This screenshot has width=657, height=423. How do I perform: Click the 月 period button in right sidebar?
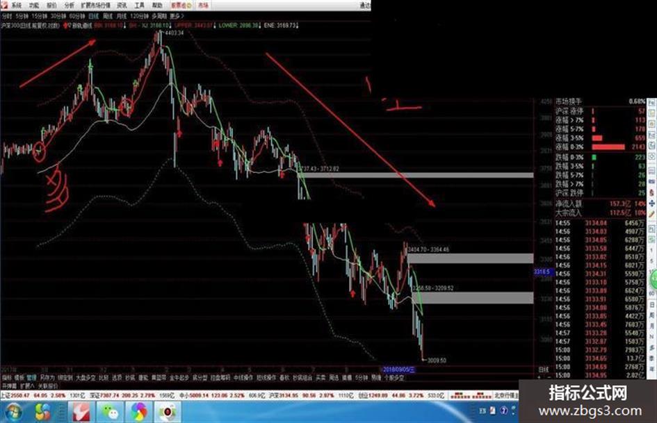pos(652,326)
